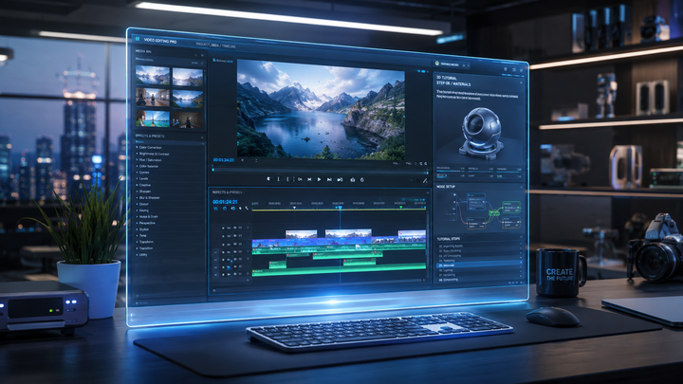Viewport: 683px width, 384px height.
Task: Click the green marker on the timeline ruler
Action: 401,208
